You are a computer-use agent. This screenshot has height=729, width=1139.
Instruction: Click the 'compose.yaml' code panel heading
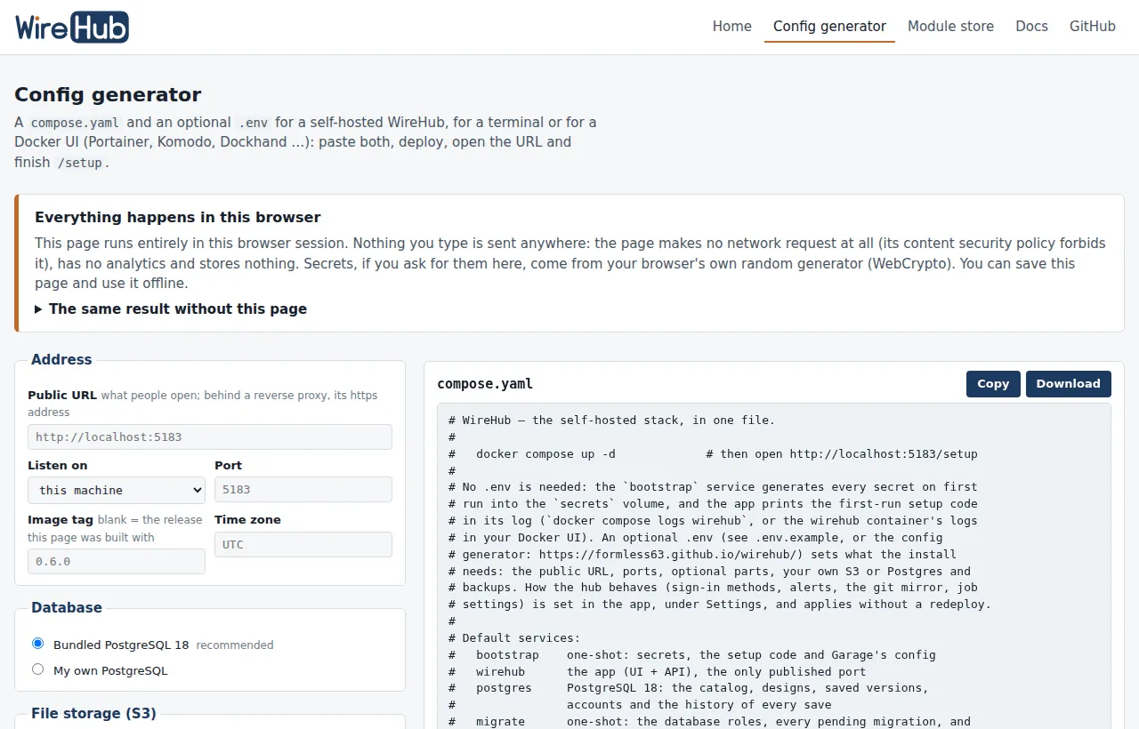[x=485, y=384]
